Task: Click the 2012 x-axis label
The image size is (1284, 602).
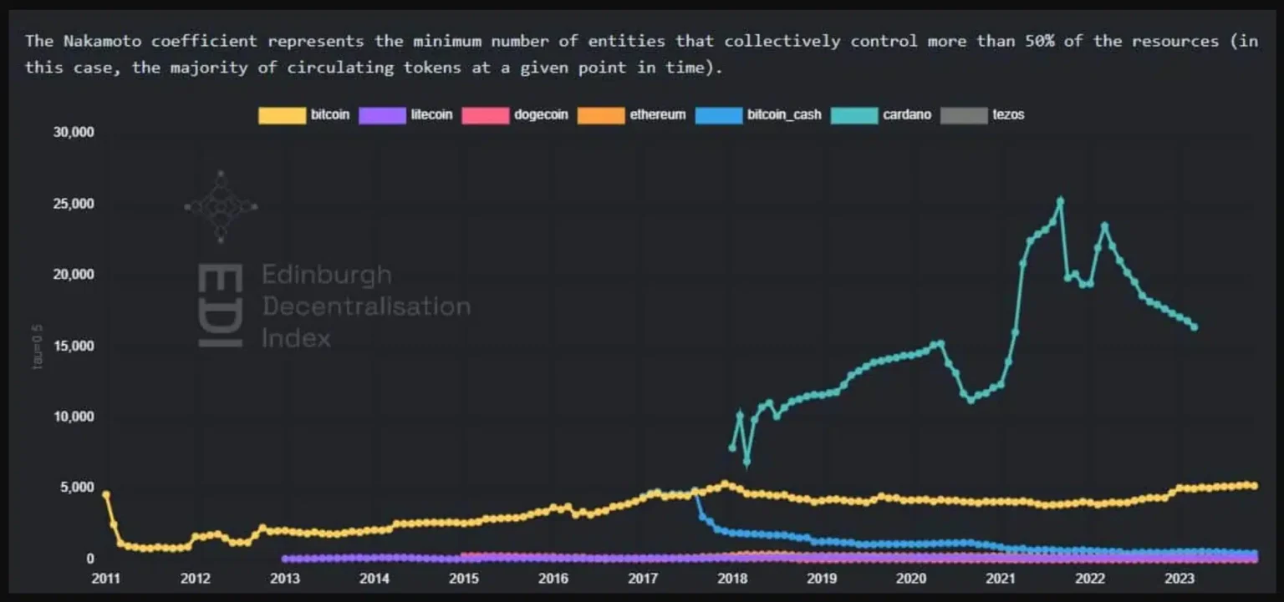Action: coord(195,579)
